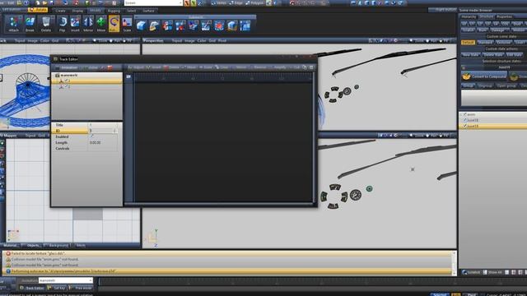
Task: Toggle checkbox of track 1 in Track Editor
Action: [67, 81]
